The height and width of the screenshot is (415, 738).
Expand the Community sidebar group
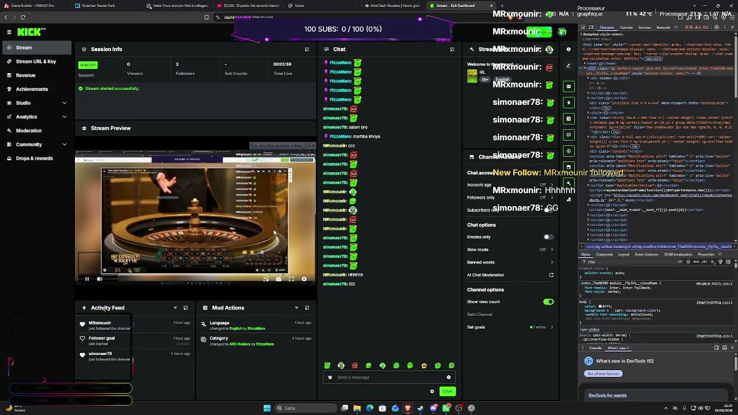(36, 145)
